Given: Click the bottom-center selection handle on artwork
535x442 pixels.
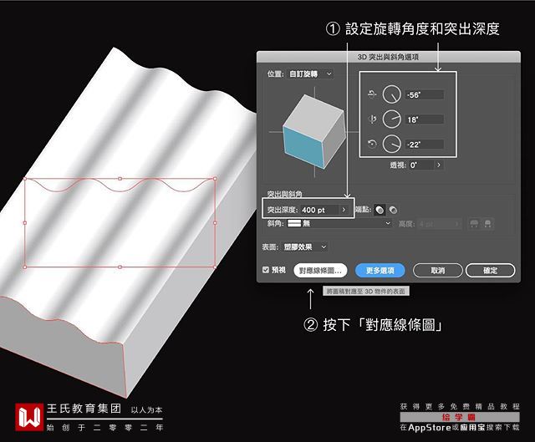Looking at the screenshot, I should click(x=120, y=267).
